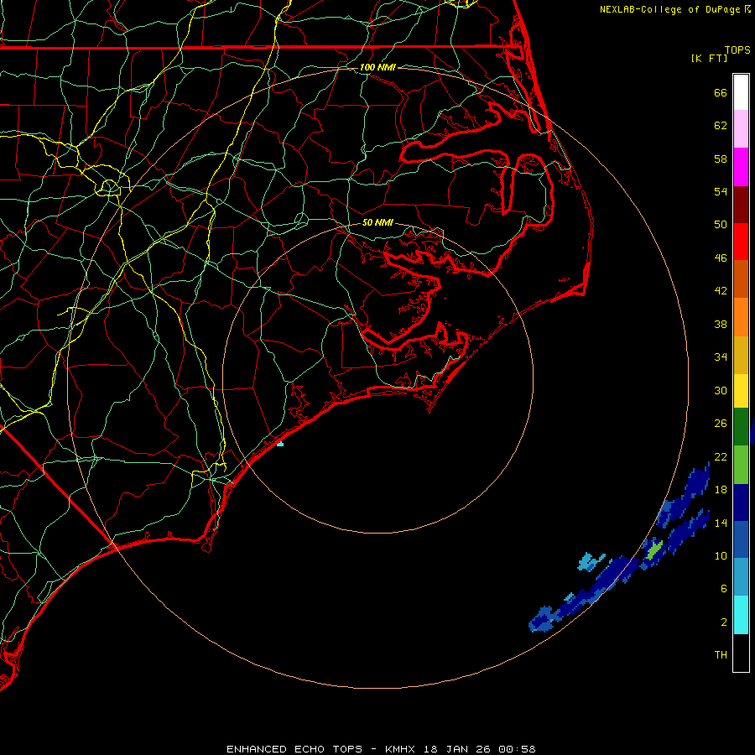Click the legend value 54

721,191
